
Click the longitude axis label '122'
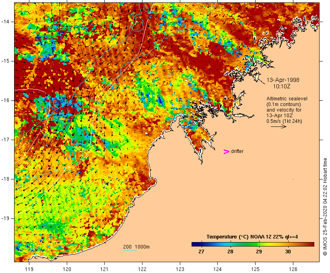[142, 269]
